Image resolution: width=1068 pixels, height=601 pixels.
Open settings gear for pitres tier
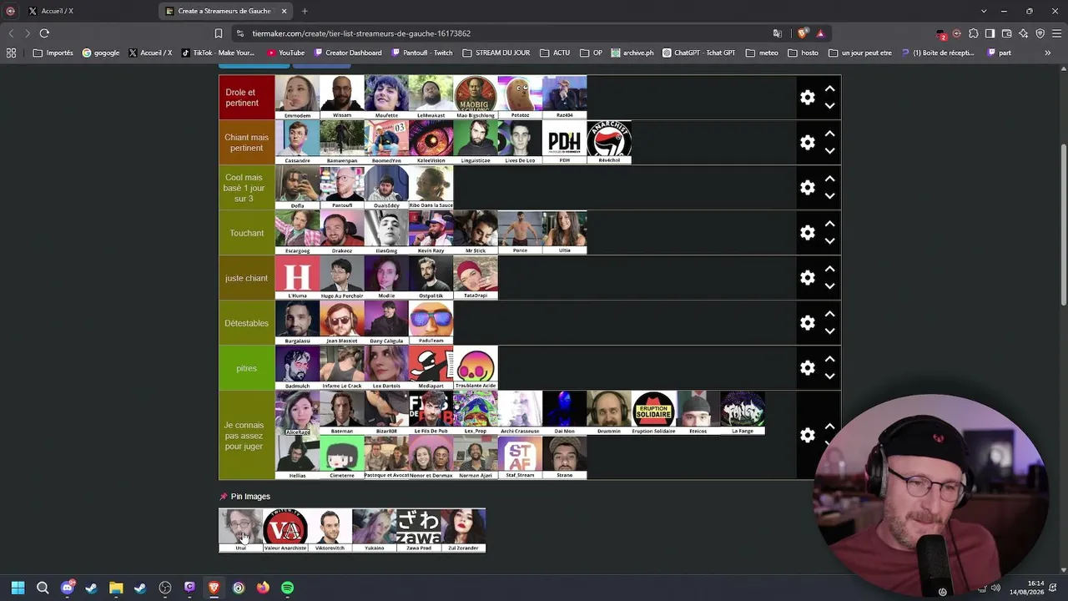807,368
